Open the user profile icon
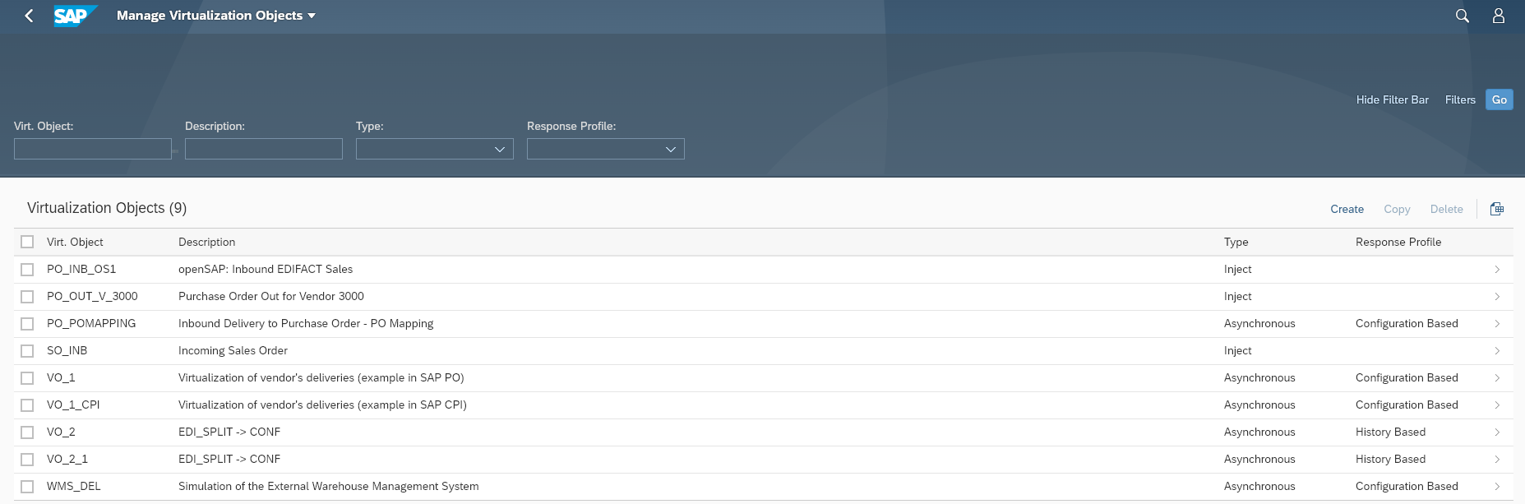This screenshot has width=1525, height=504. click(1498, 16)
